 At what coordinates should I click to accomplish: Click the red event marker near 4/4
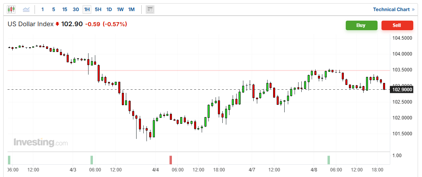(171, 160)
